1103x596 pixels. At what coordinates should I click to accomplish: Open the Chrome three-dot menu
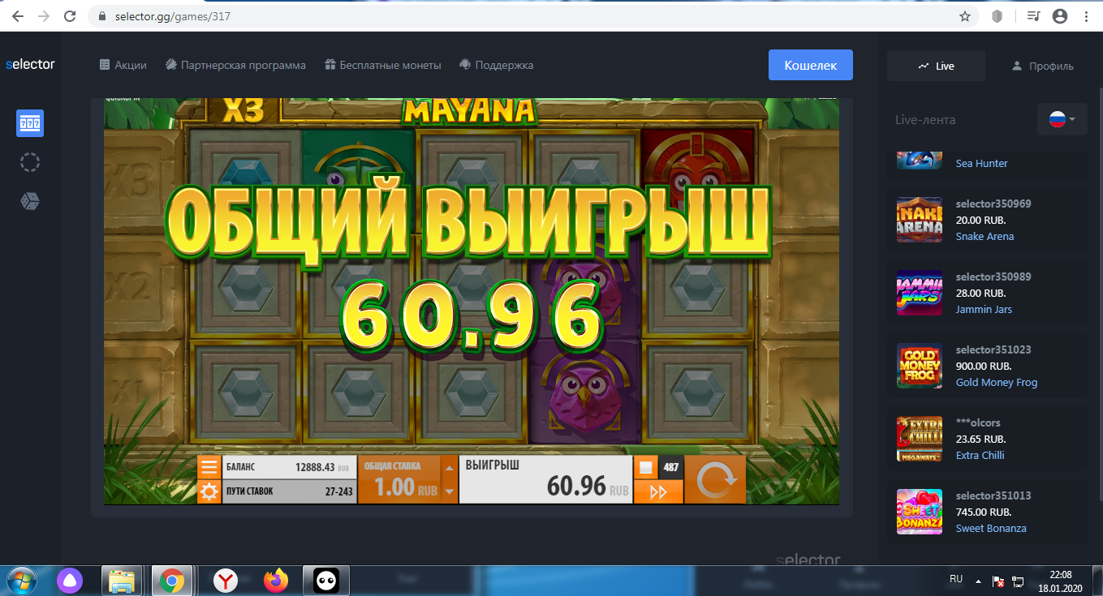tap(1086, 16)
